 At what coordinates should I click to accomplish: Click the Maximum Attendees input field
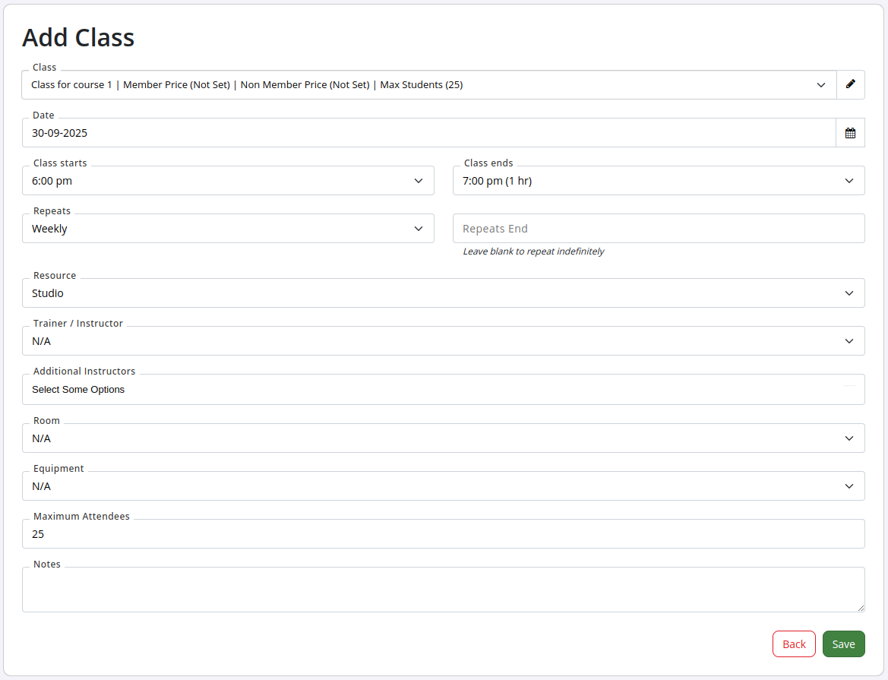coord(443,534)
